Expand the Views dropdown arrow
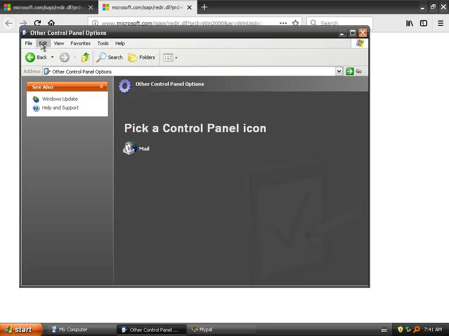The height and width of the screenshot is (336, 449). 176,58
